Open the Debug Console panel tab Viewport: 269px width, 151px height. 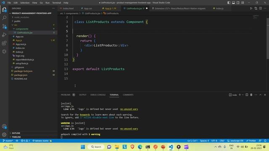98,95
